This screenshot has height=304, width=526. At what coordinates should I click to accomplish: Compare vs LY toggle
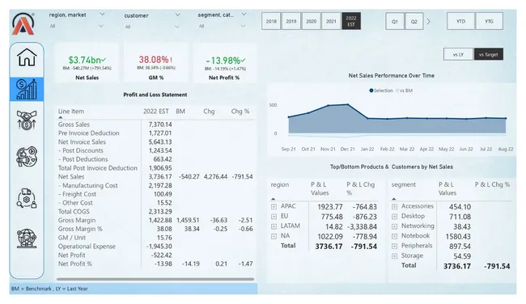458,54
